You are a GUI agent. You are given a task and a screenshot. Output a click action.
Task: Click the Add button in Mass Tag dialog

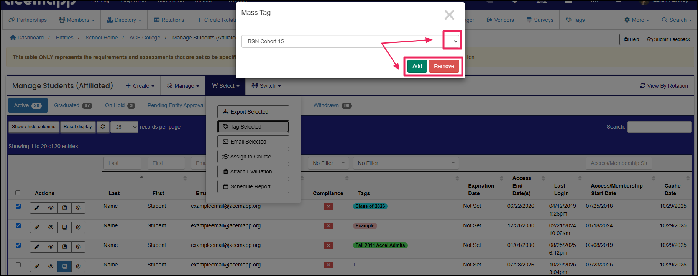[417, 66]
